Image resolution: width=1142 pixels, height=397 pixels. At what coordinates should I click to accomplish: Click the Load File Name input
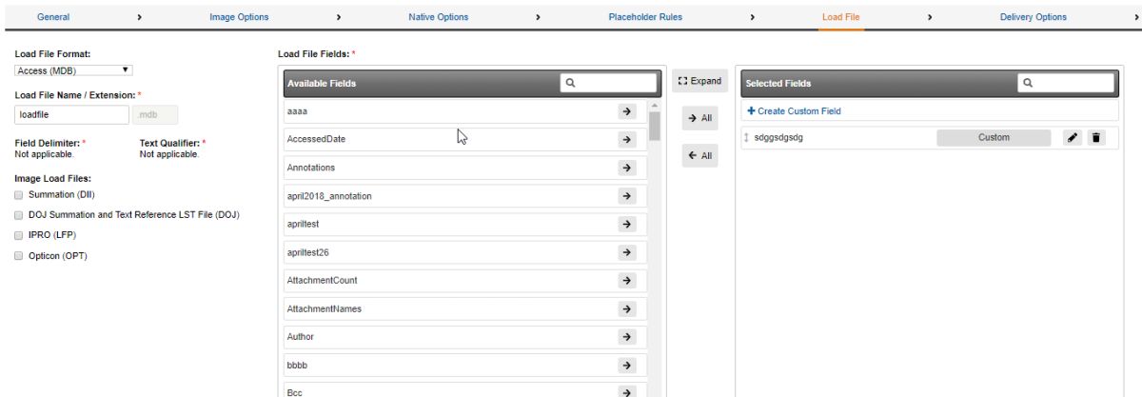point(71,114)
